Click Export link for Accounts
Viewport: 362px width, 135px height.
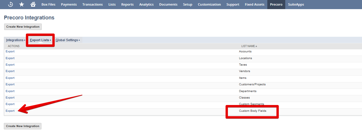pyautogui.click(x=10, y=51)
